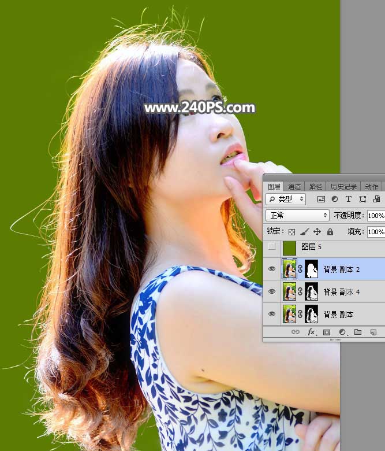Image resolution: width=385 pixels, height=451 pixels.
Task: Click panel bottom resize grip
Action: tap(335, 339)
